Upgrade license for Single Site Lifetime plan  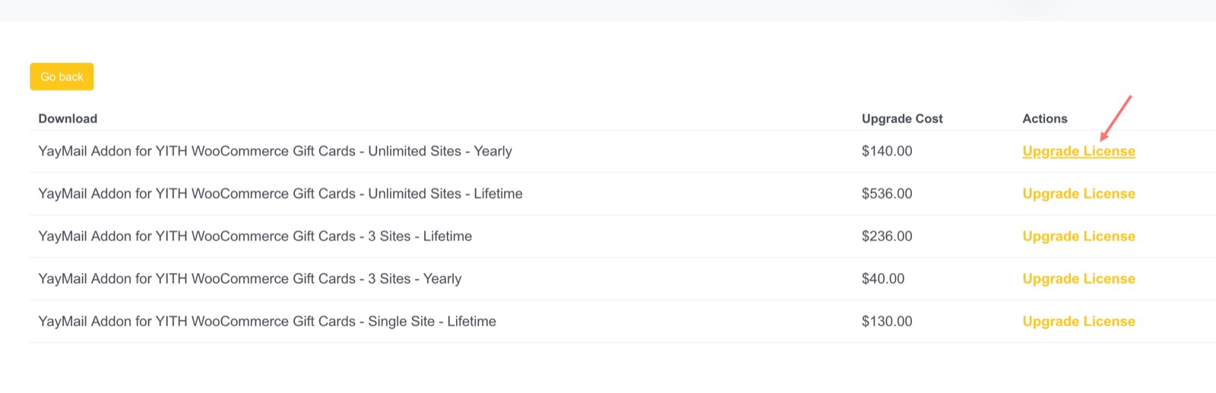pos(1078,321)
